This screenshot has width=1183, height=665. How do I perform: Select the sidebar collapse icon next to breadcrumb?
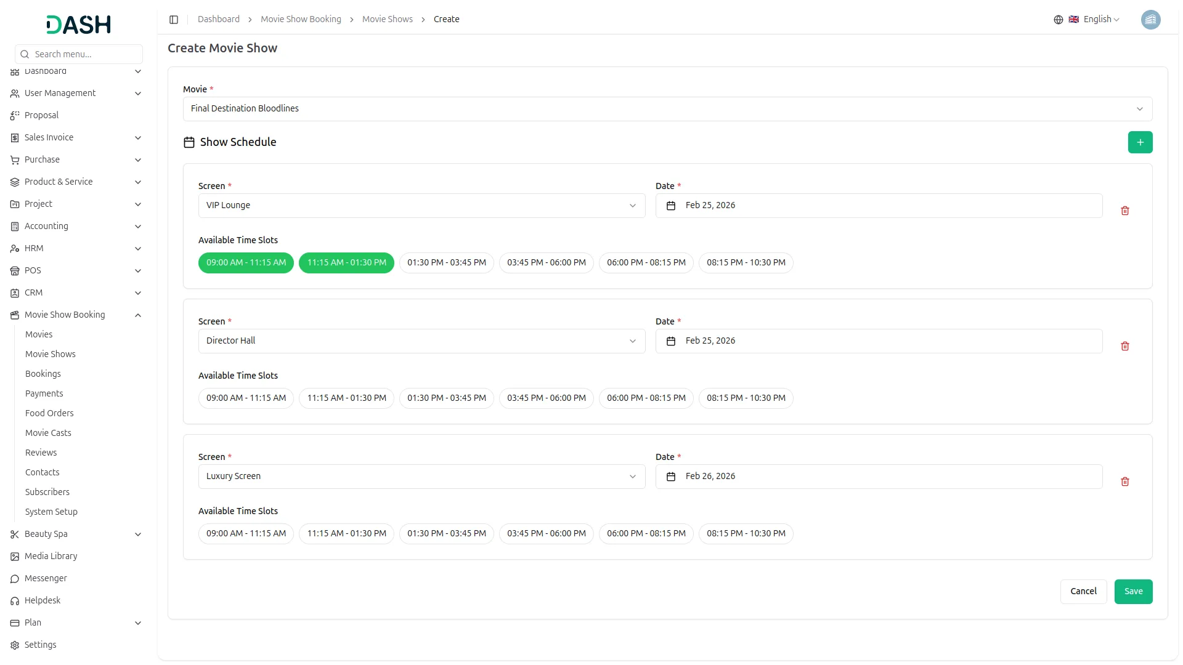pos(174,19)
